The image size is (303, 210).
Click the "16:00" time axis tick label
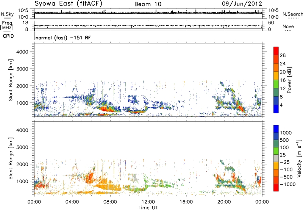point(186,202)
